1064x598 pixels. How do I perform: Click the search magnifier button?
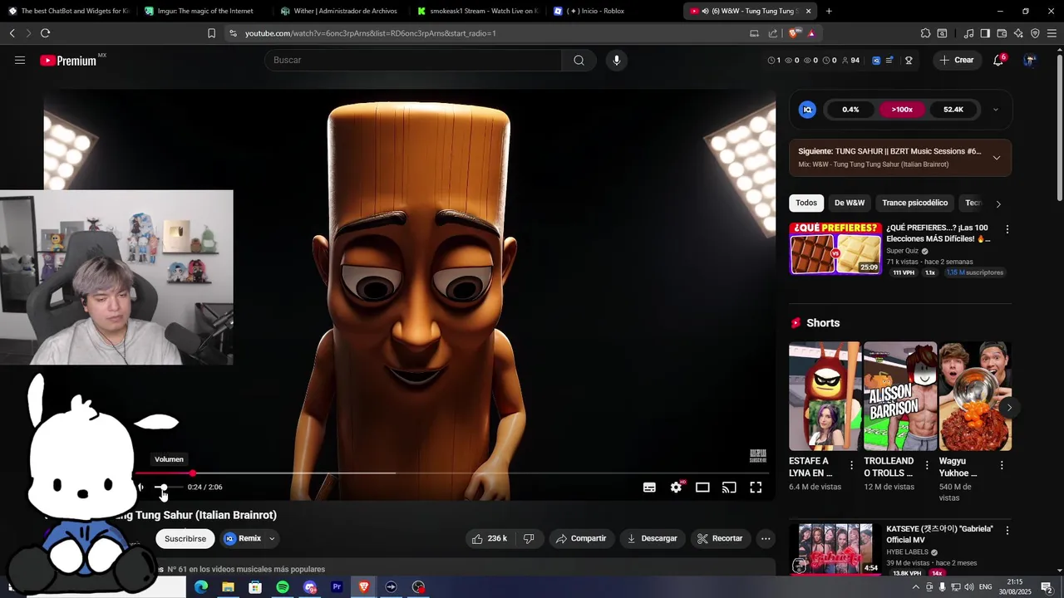pos(579,60)
